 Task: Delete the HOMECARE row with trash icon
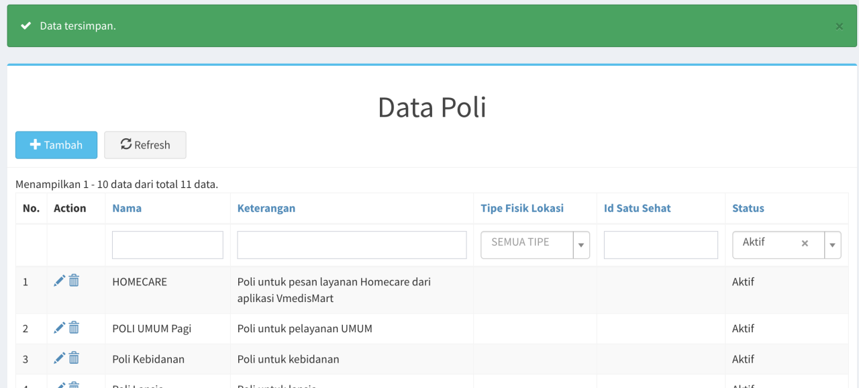[74, 281]
